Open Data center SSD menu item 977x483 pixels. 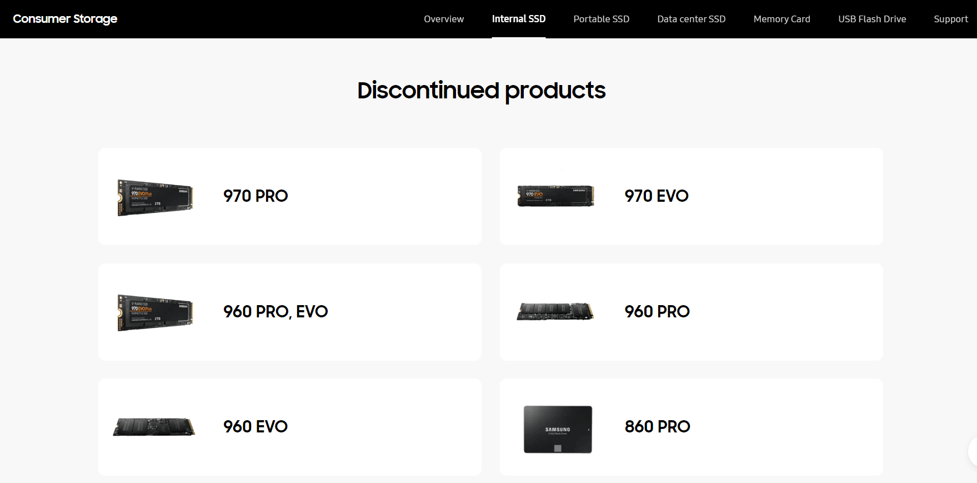pos(691,19)
